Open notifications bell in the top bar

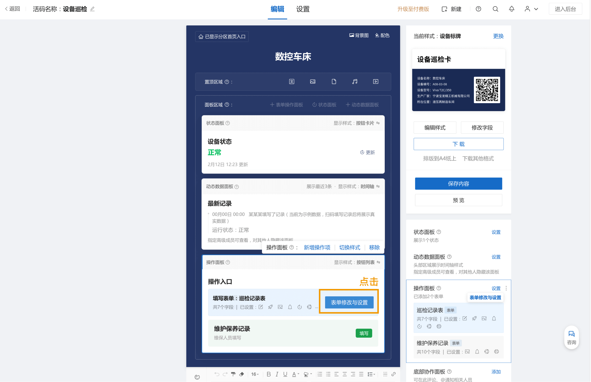[x=511, y=9]
